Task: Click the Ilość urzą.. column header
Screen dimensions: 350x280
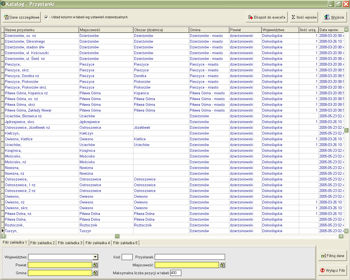Action: (309, 30)
